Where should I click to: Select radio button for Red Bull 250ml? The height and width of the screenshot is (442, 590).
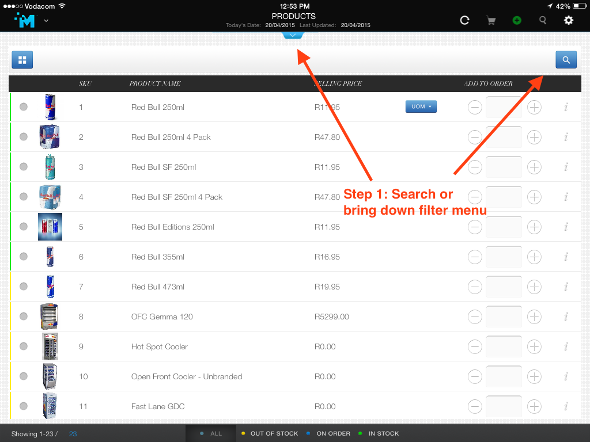click(23, 106)
